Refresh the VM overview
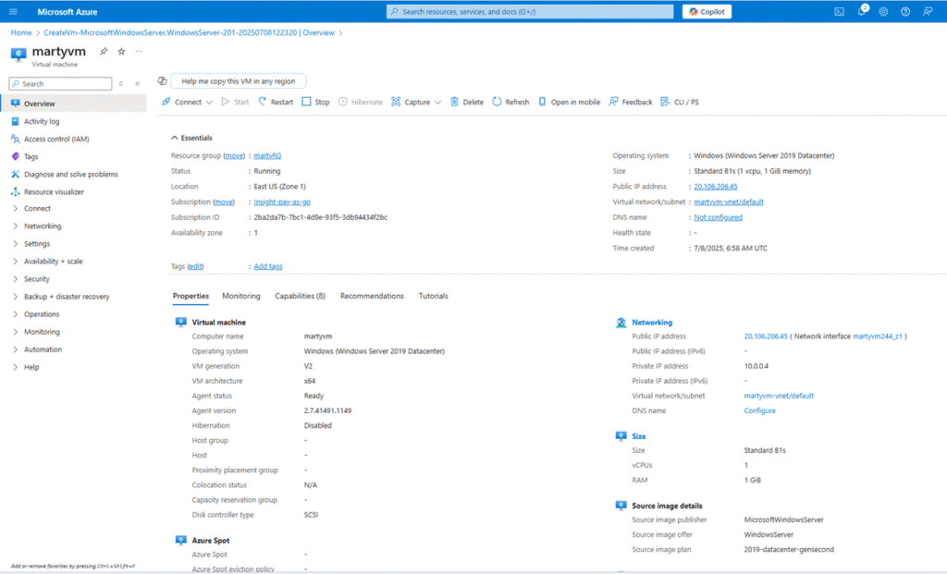 coord(510,102)
